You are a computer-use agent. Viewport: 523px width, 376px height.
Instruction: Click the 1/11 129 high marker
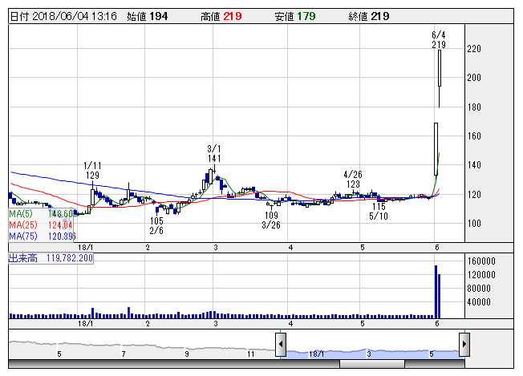click(92, 170)
